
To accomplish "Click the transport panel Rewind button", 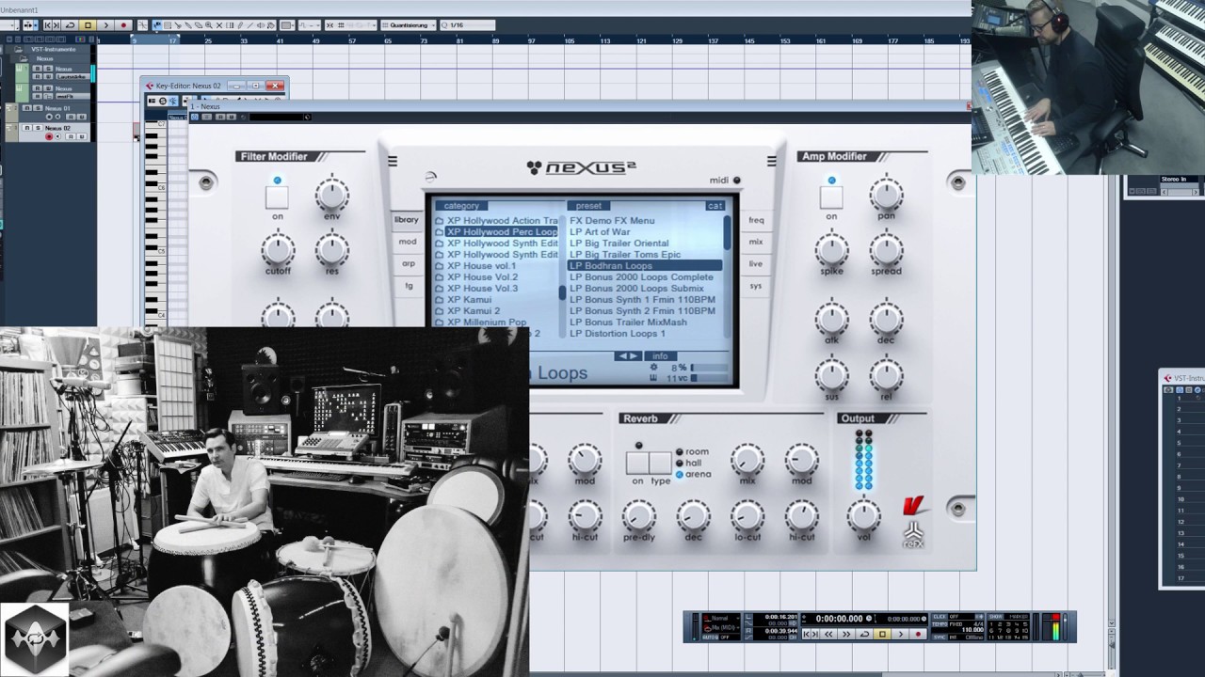I will tap(828, 634).
